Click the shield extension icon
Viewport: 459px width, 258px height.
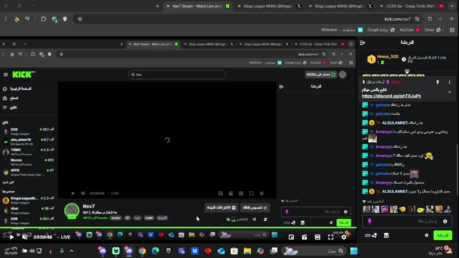coord(65,19)
